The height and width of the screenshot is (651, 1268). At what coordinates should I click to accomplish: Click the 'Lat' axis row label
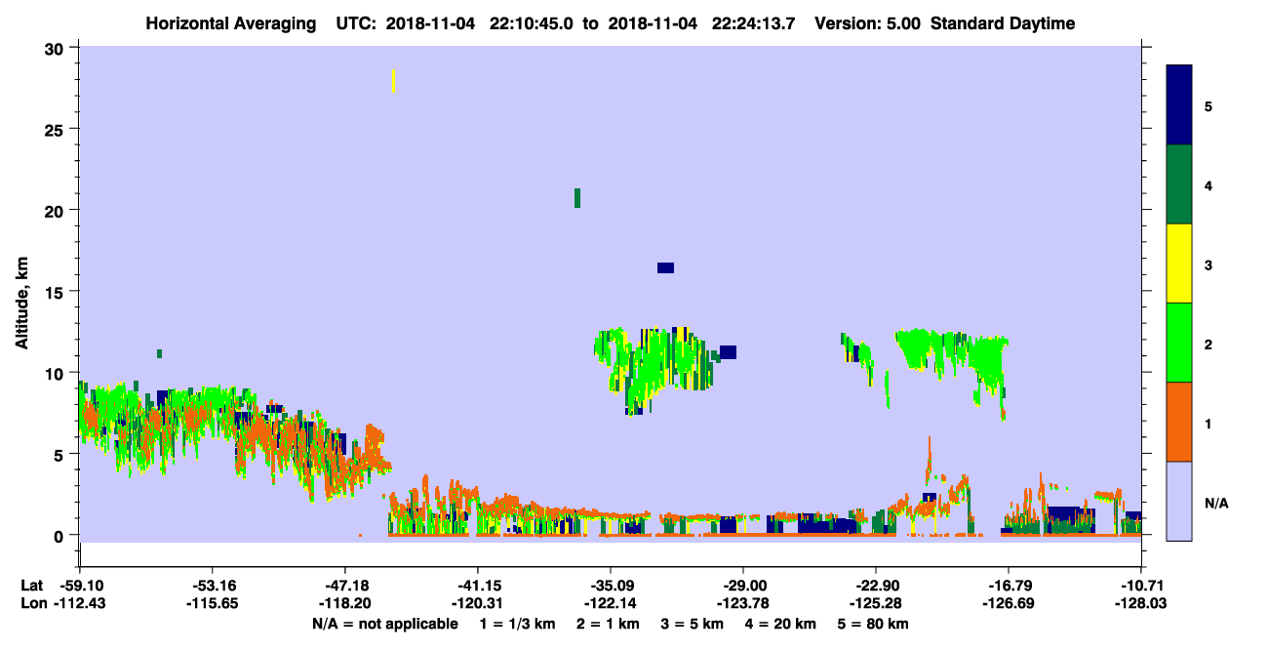pos(32,586)
